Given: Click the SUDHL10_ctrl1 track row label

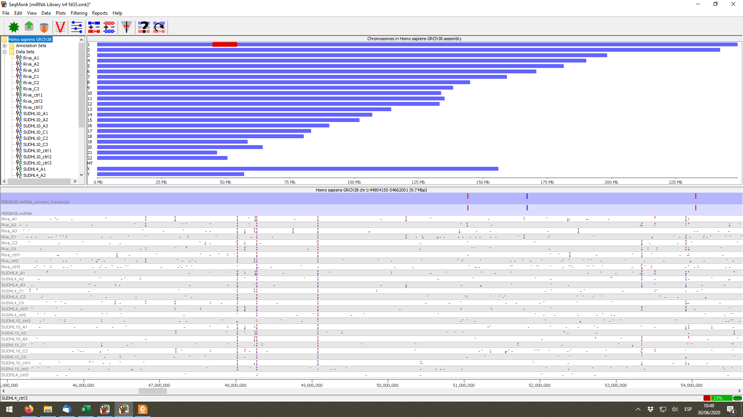Looking at the screenshot, I should [x=15, y=363].
